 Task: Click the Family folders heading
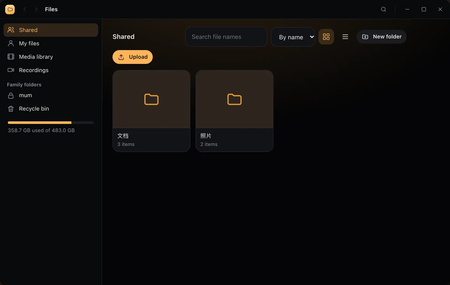pyautogui.click(x=24, y=85)
